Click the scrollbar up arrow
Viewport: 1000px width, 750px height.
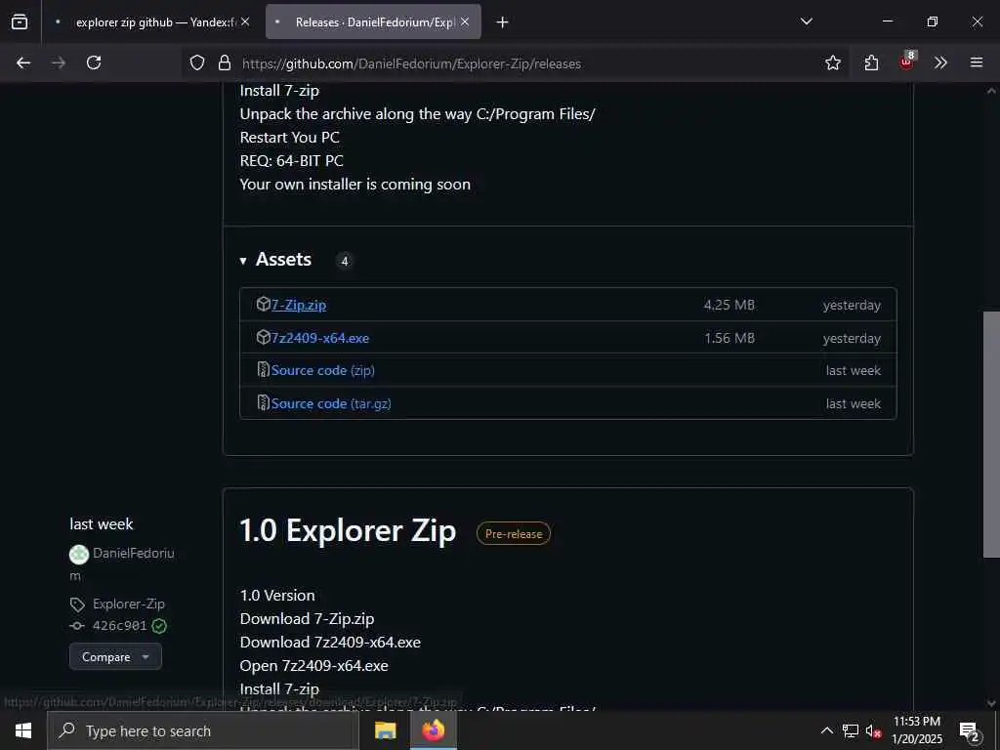point(991,91)
